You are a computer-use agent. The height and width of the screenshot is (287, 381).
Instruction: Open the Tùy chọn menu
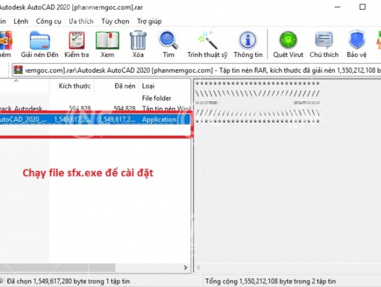click(x=115, y=21)
